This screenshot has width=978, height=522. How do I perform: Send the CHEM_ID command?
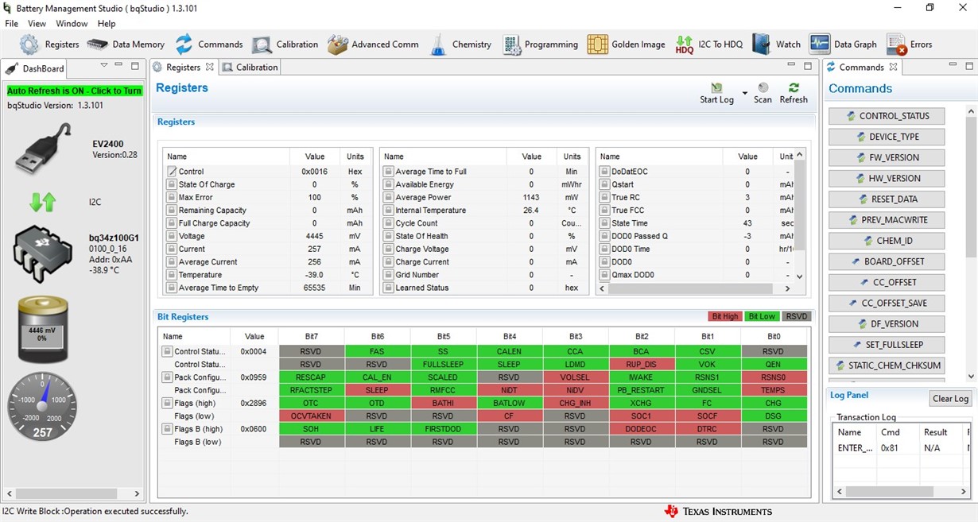pos(887,241)
